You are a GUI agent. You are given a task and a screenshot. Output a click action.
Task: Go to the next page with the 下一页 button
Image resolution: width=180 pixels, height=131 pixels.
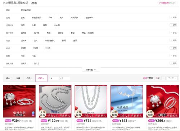pos(172,78)
